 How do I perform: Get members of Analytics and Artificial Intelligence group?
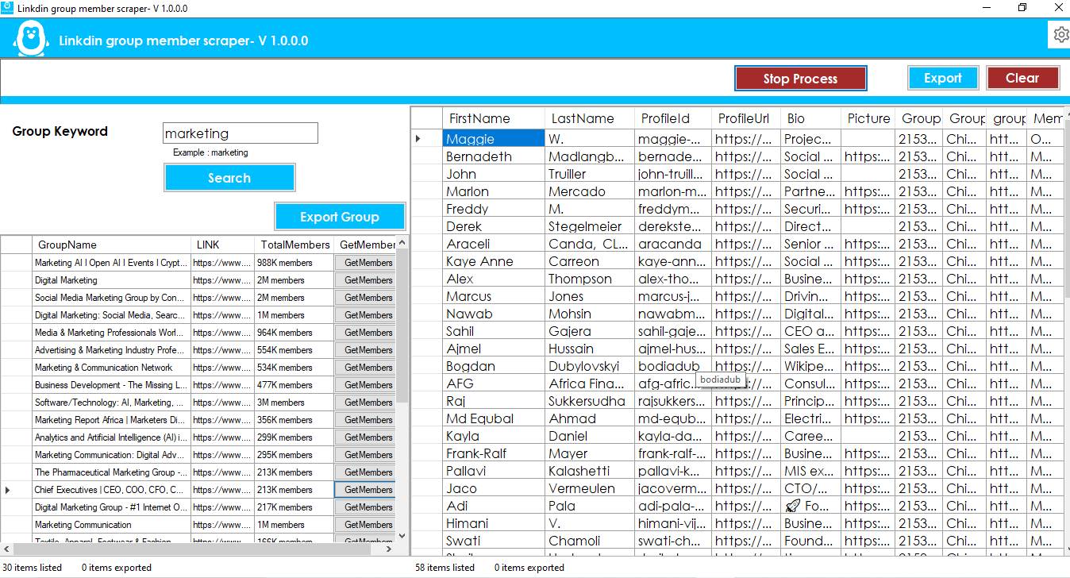click(x=365, y=437)
